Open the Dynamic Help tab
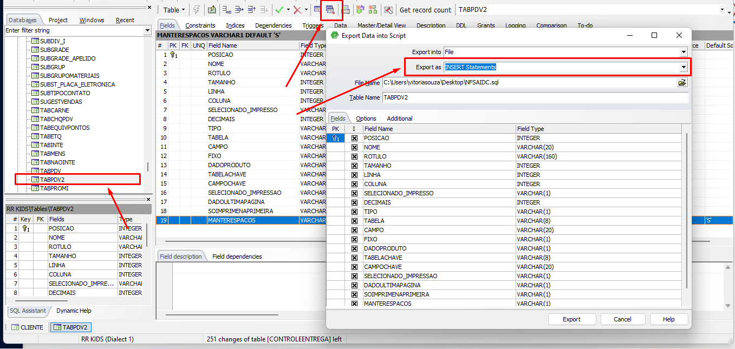This screenshot has height=349, width=735. click(x=74, y=311)
